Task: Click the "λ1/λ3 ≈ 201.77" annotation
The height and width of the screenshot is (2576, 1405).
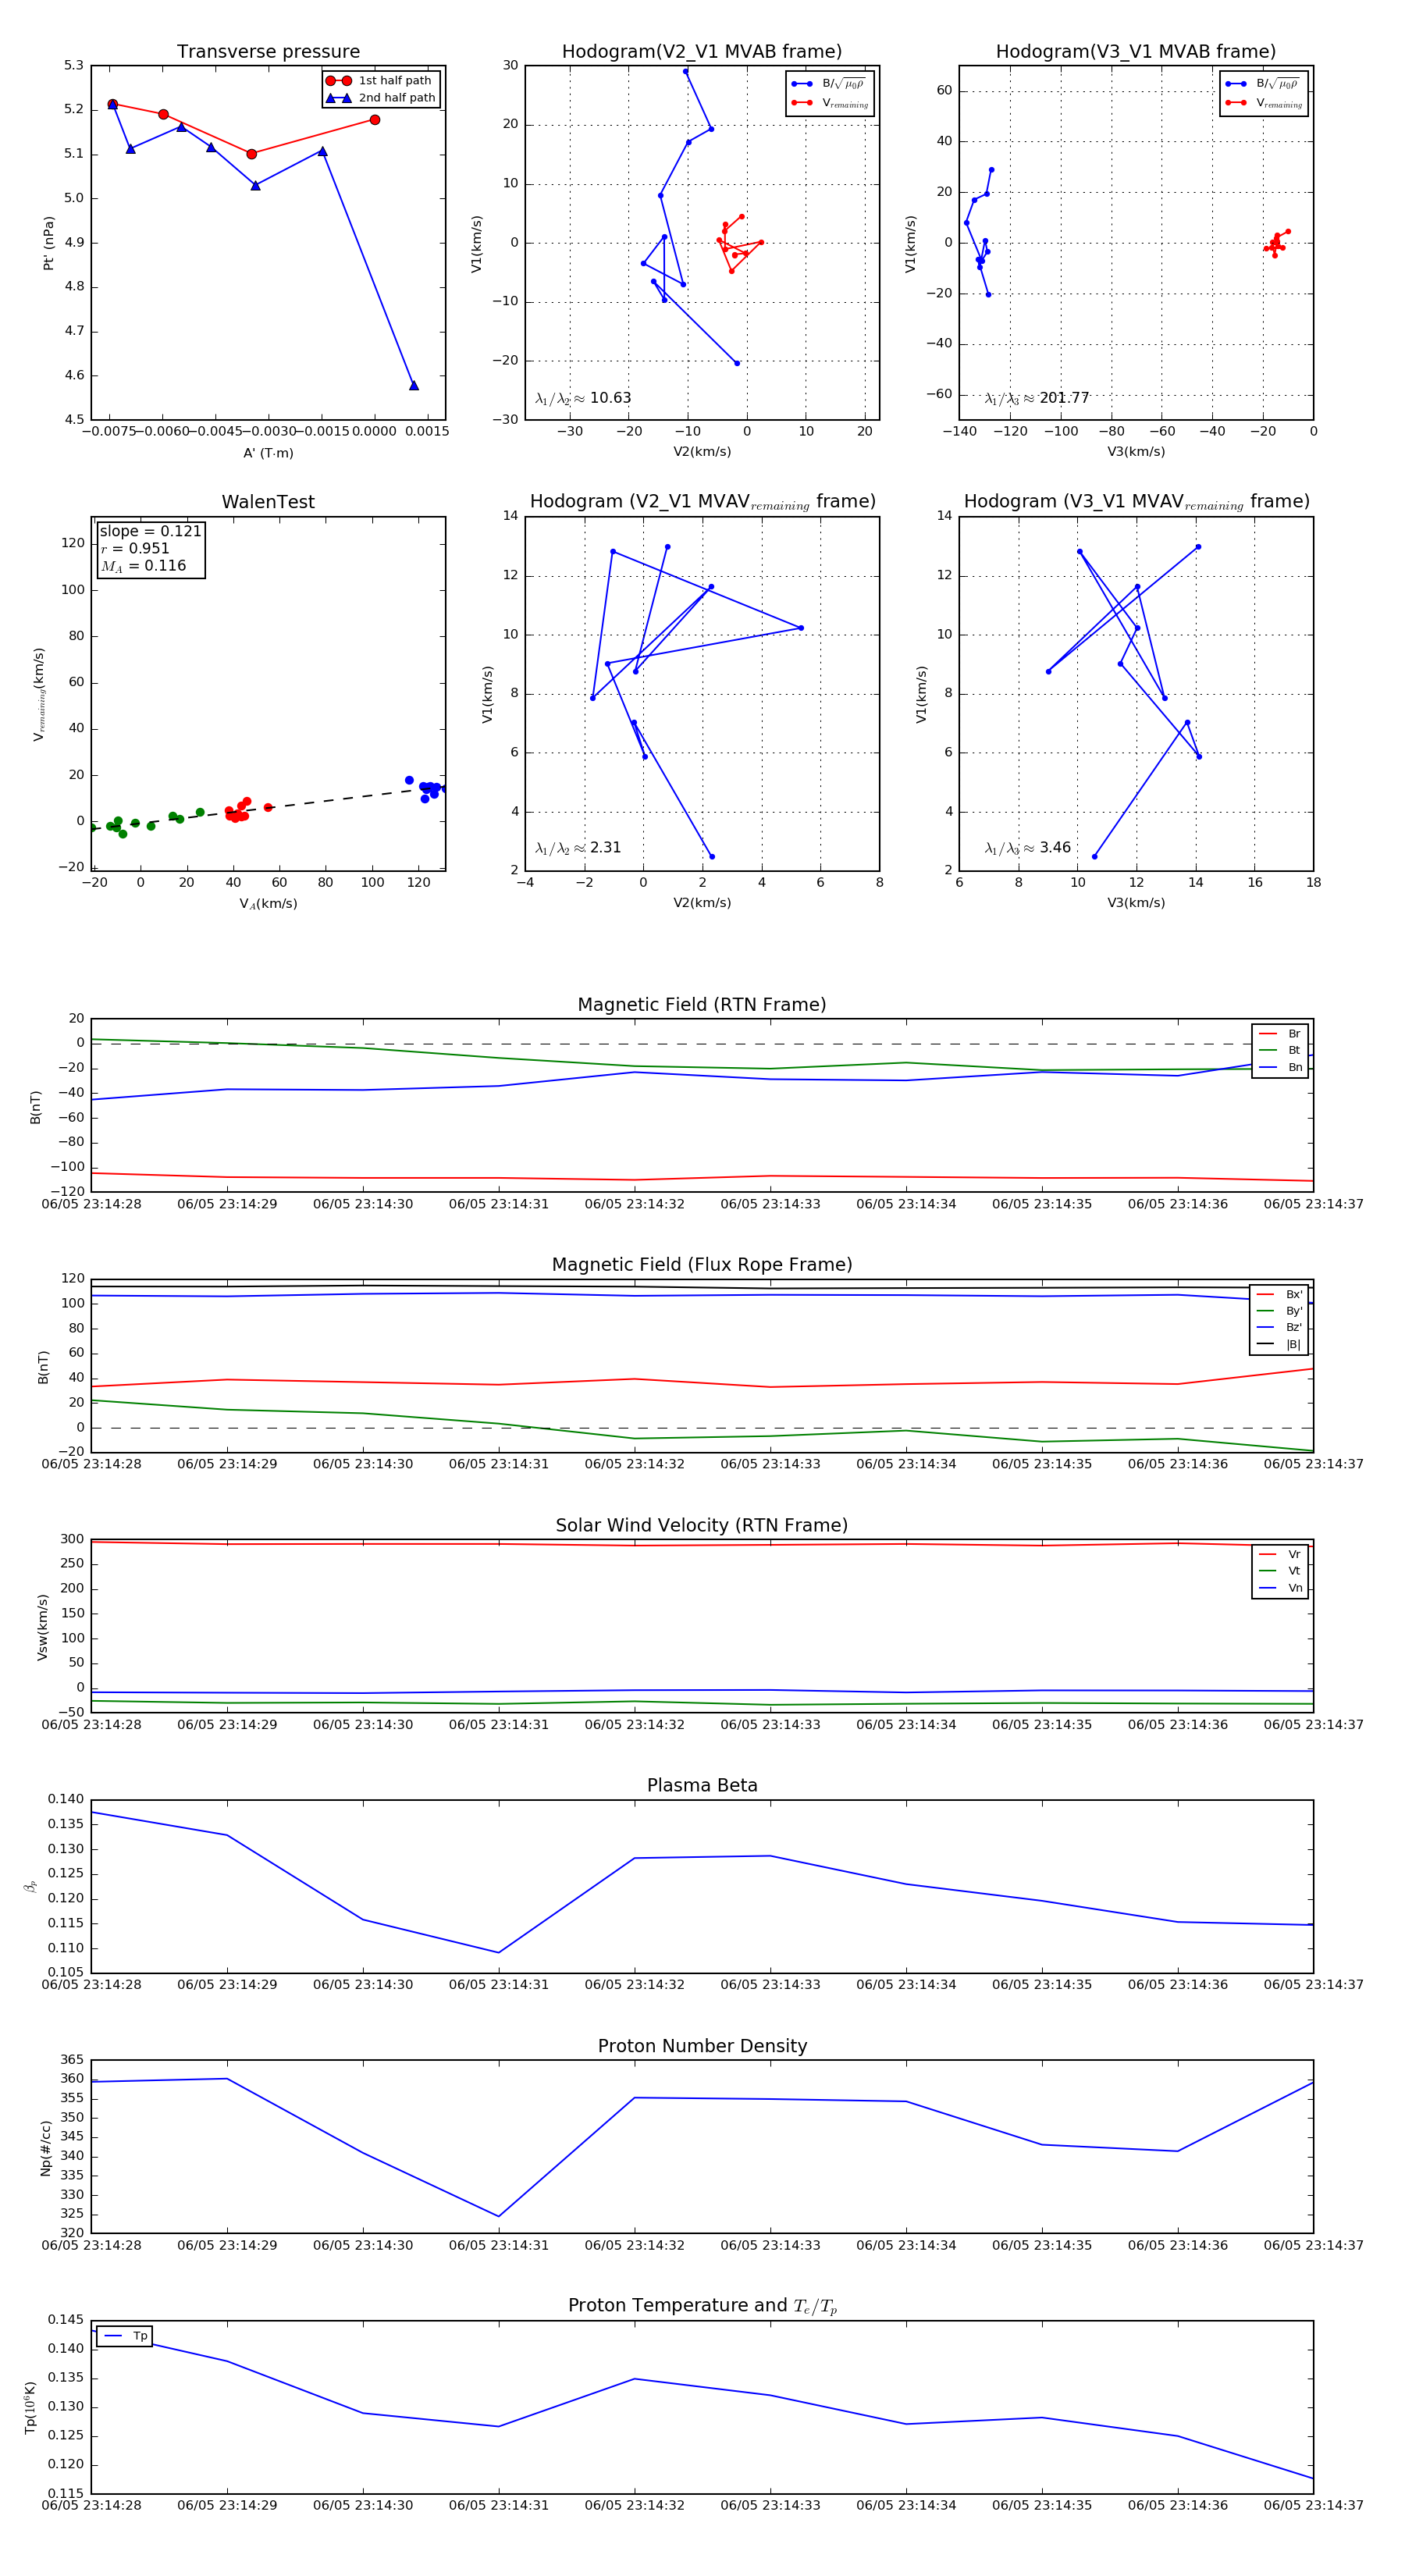Action: (x=1037, y=398)
